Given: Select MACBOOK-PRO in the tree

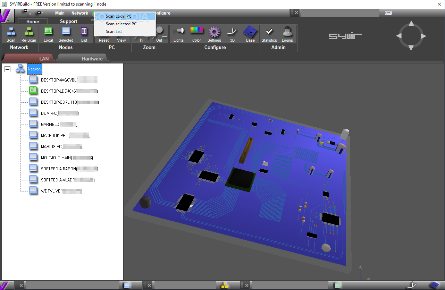Looking at the screenshot, I should pyautogui.click(x=66, y=136).
